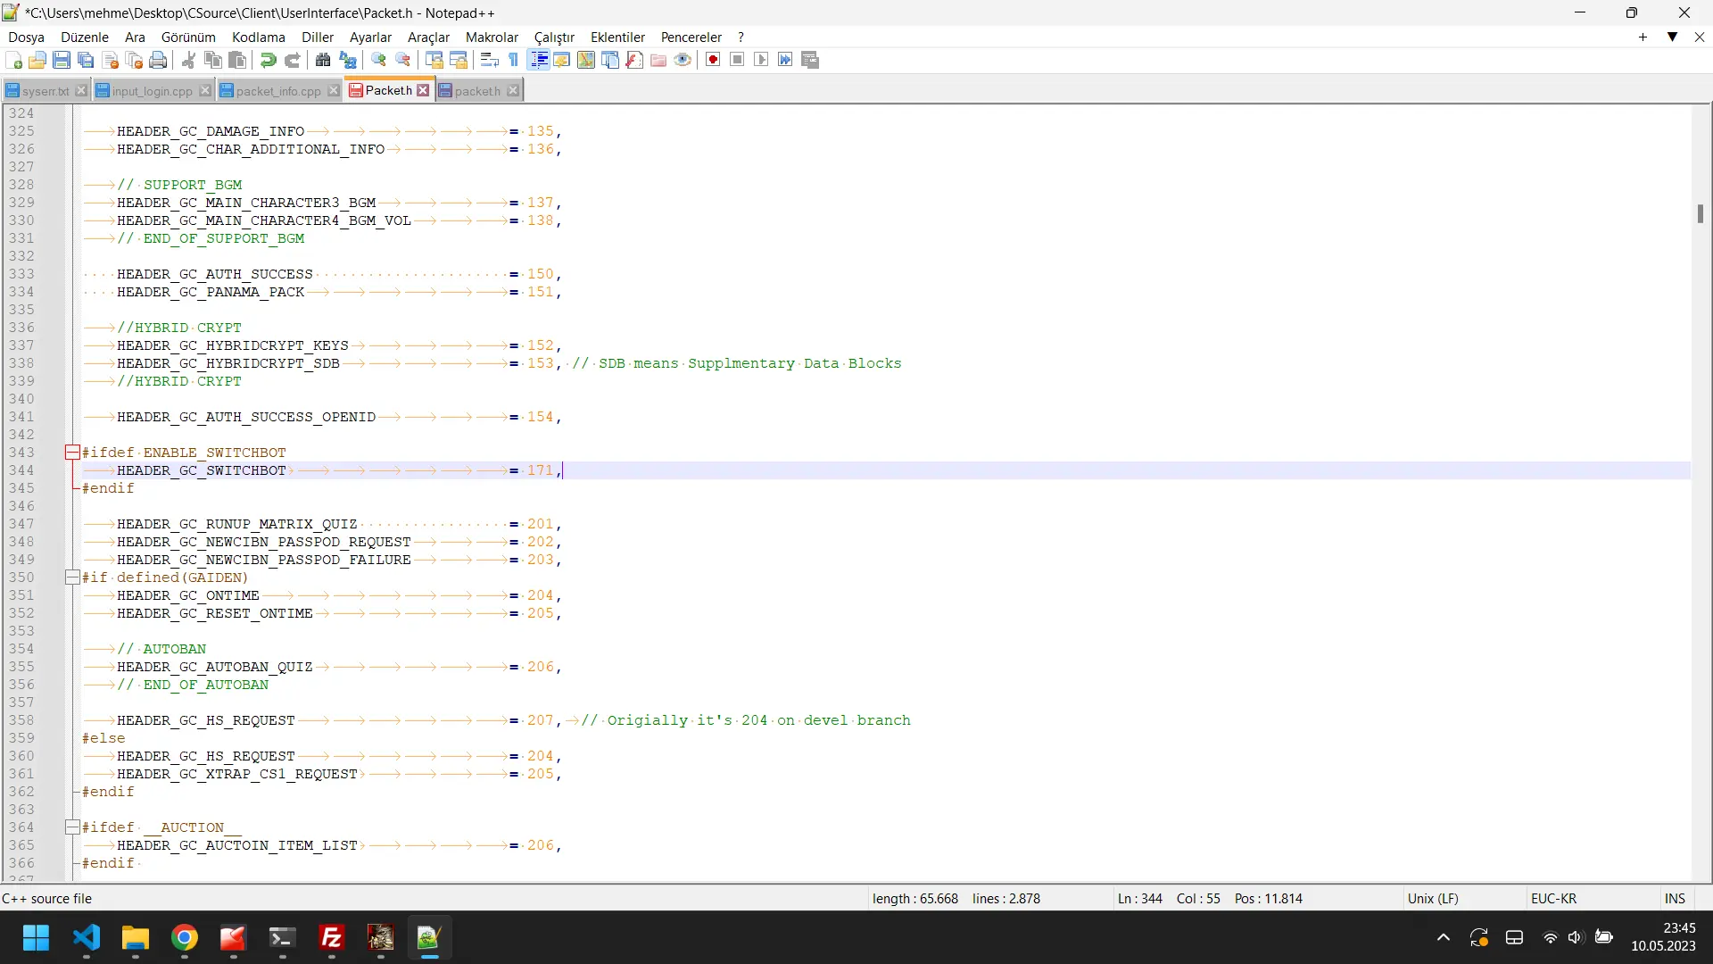
Task: Save the currently recorded macro
Action: 810,60
